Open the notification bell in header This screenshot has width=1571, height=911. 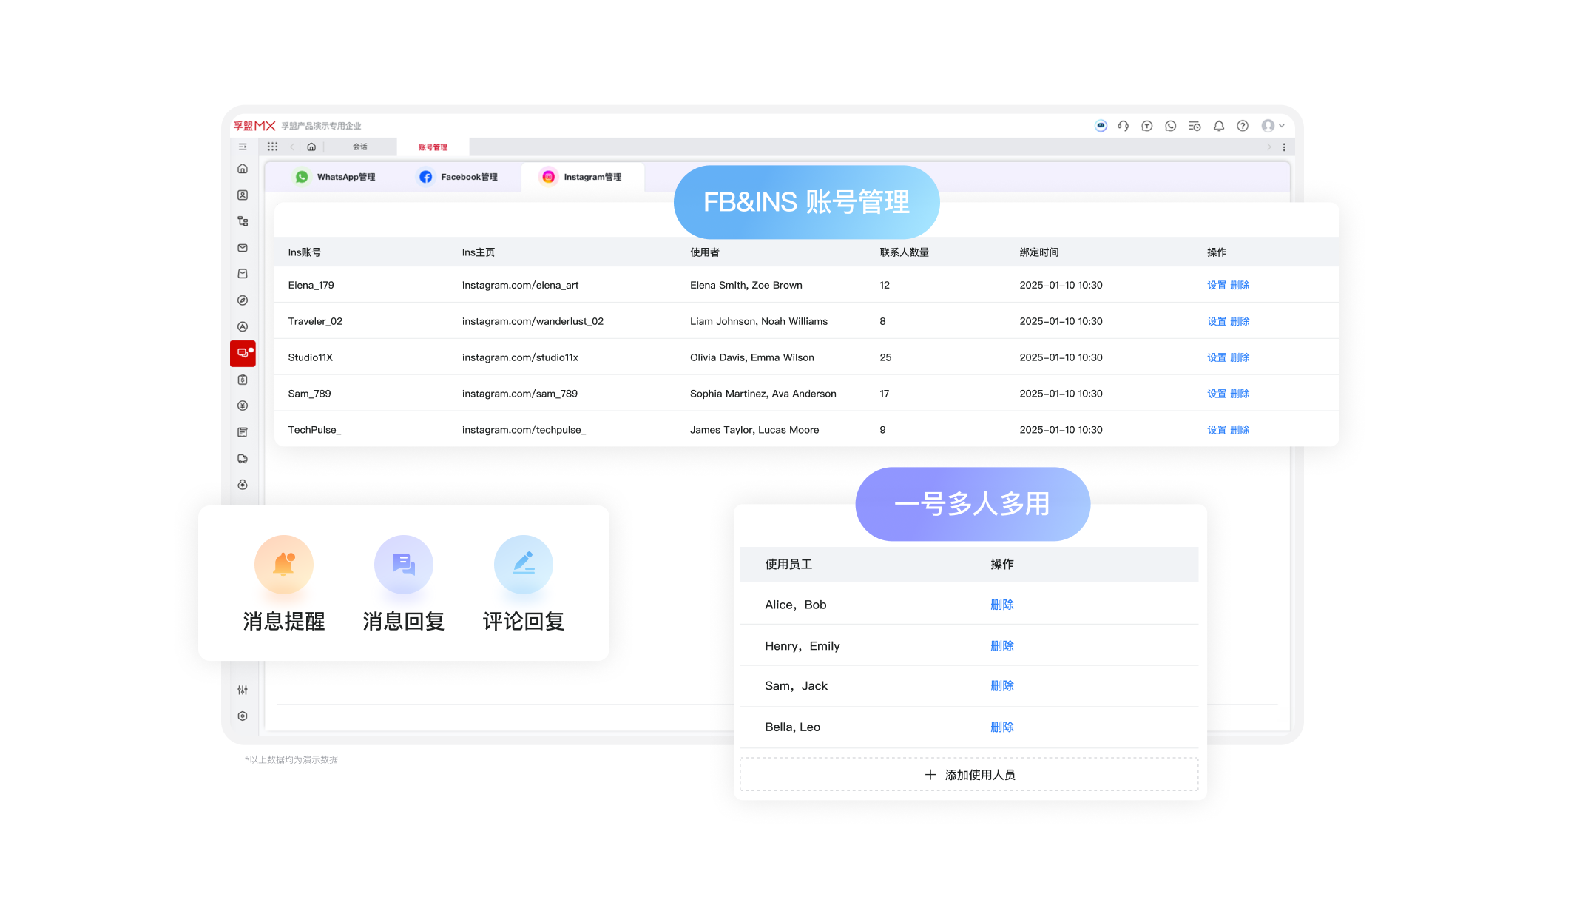pyautogui.click(x=1219, y=126)
